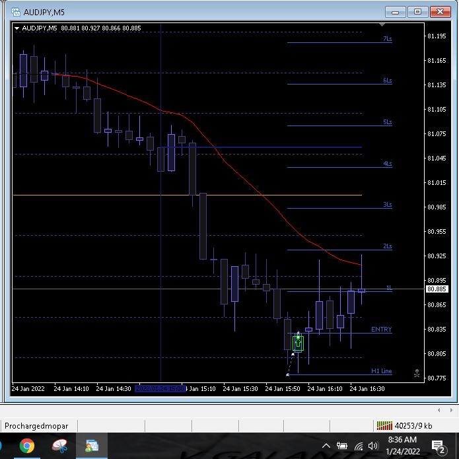Click the battery power tray icon
This screenshot has height=459, width=459.
pyautogui.click(x=341, y=446)
